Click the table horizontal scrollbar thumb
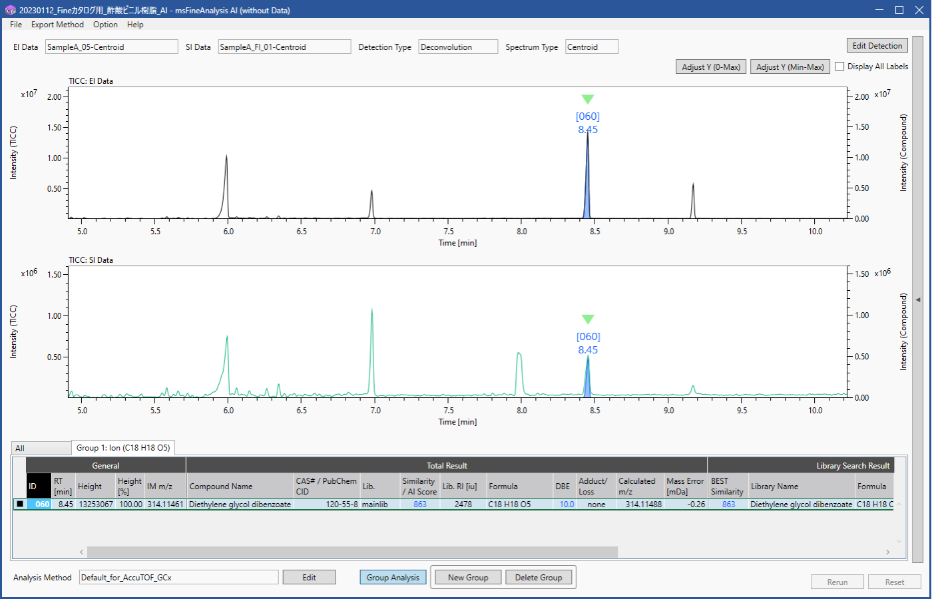Viewport: 932px width, 599px height. (353, 552)
